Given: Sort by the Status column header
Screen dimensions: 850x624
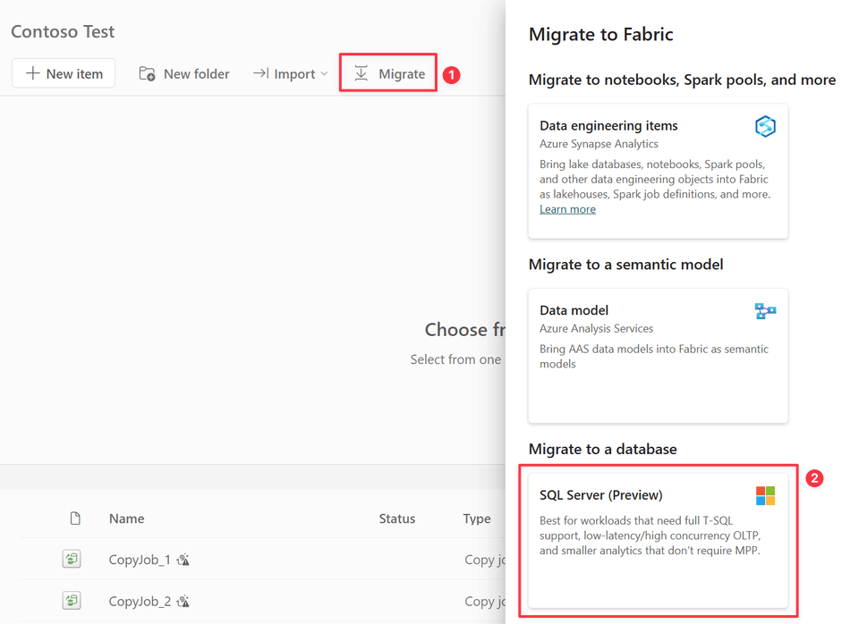Looking at the screenshot, I should (396, 519).
